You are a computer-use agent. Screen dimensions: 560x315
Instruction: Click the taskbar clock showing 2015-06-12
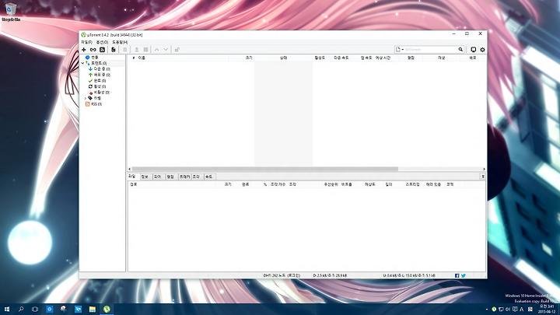[x=547, y=310]
